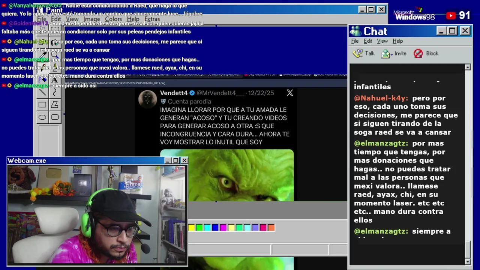
Task: Pick the straight Line tool
Action: pyautogui.click(x=42, y=92)
